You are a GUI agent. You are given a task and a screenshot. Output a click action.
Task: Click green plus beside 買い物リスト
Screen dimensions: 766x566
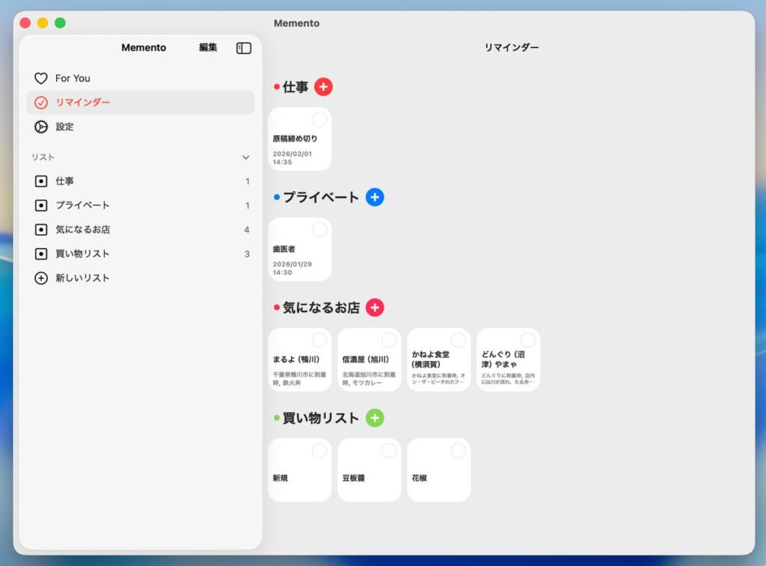click(x=375, y=418)
